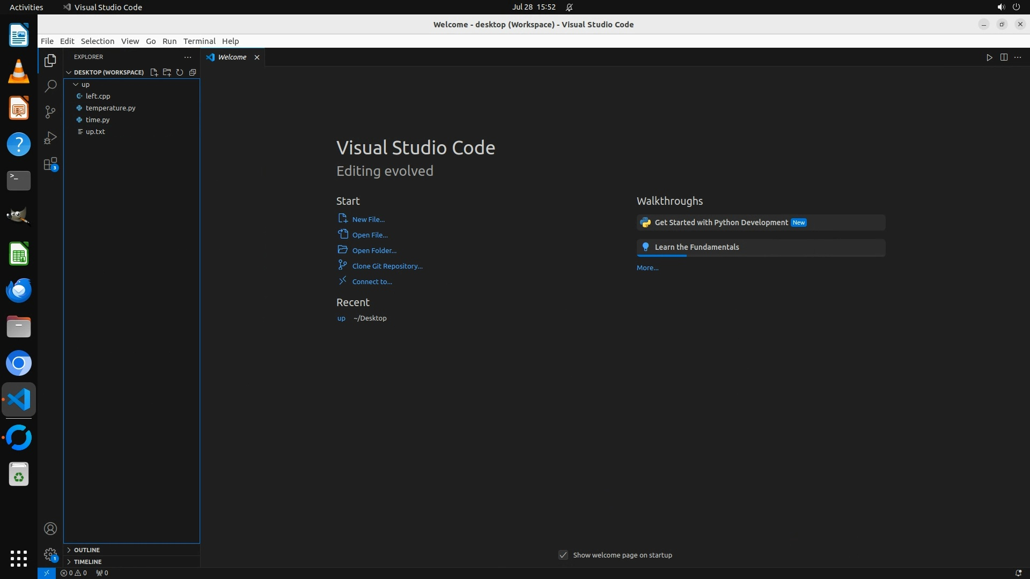Open the Selection menu
The image size is (1030, 579).
click(x=97, y=41)
